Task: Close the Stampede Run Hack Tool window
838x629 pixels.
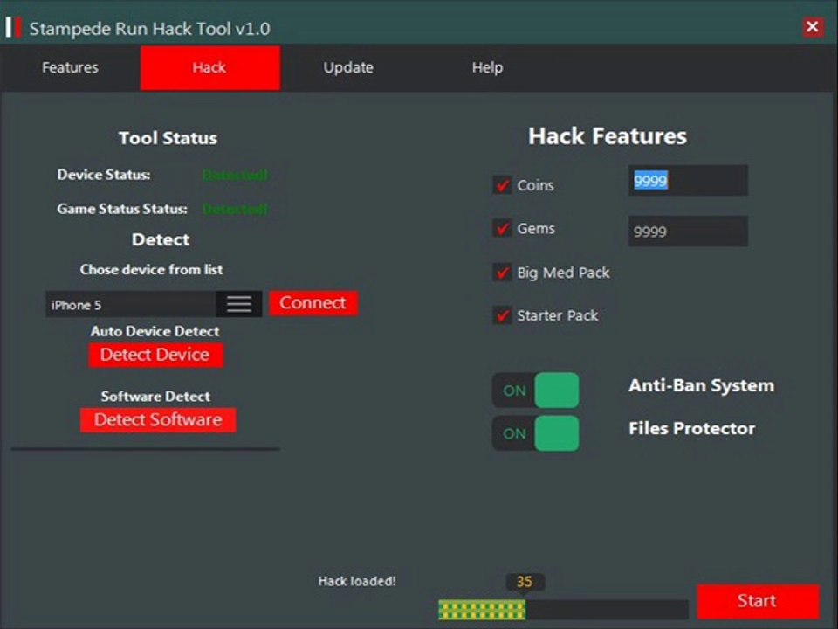Action: click(812, 26)
